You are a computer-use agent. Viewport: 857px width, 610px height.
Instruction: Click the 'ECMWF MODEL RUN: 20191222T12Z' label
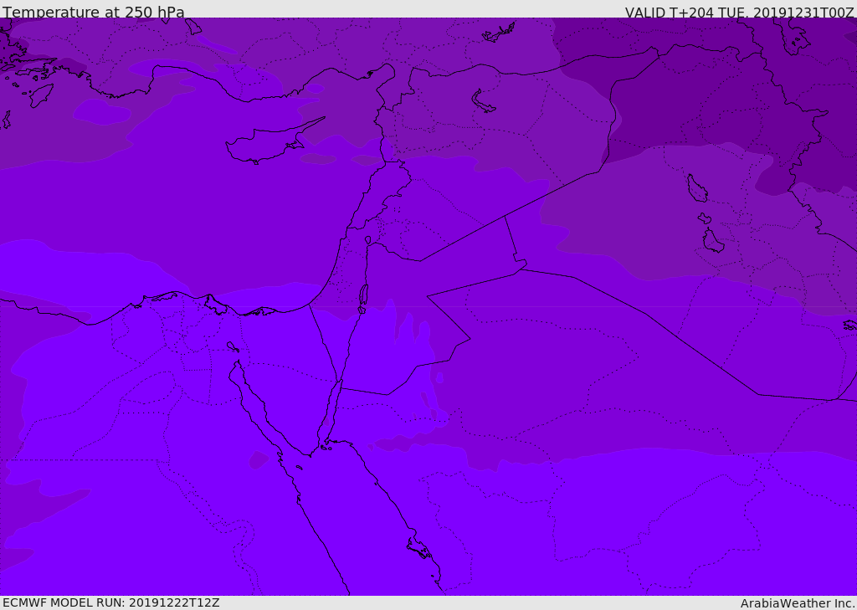111,603
